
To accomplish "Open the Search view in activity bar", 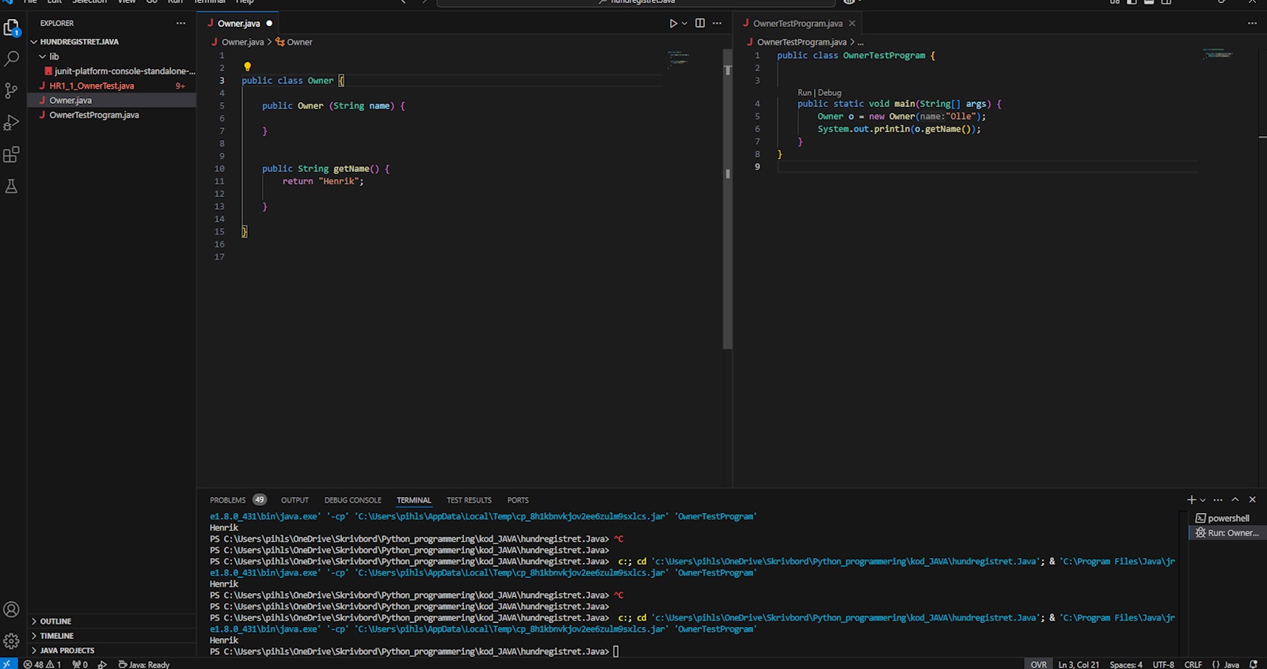I will tap(12, 59).
